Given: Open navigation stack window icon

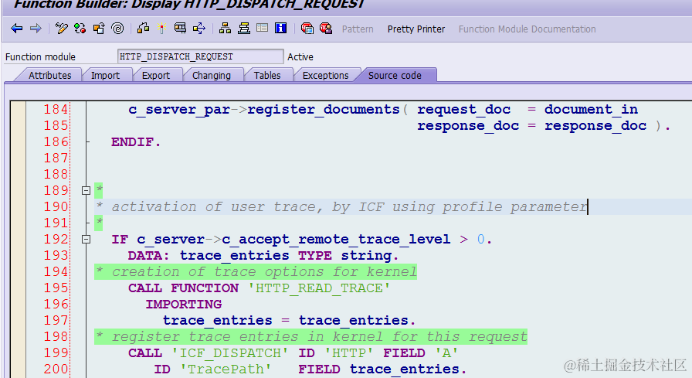Looking at the screenshot, I should (243, 29).
